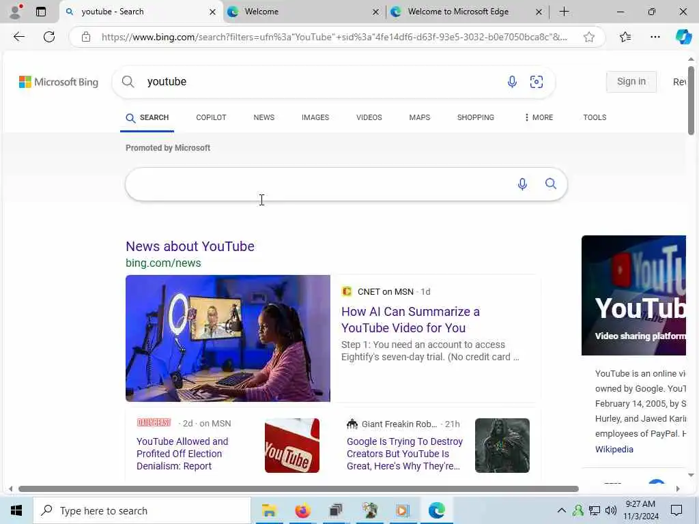Image resolution: width=699 pixels, height=524 pixels.
Task: Open the dark figure article thumbnail
Action: pos(502,445)
